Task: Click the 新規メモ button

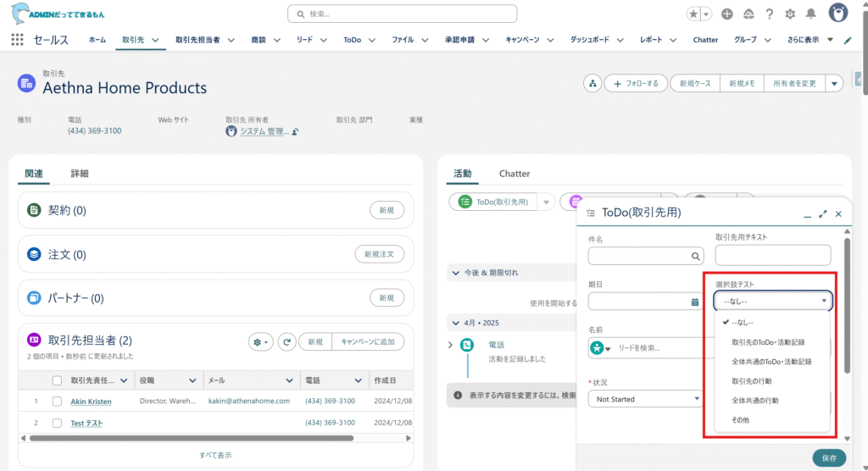Action: coord(742,84)
